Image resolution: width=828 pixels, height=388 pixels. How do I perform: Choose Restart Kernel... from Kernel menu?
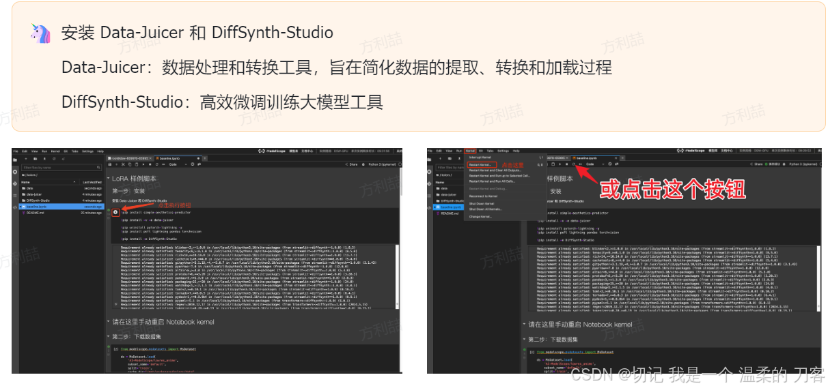pyautogui.click(x=480, y=165)
